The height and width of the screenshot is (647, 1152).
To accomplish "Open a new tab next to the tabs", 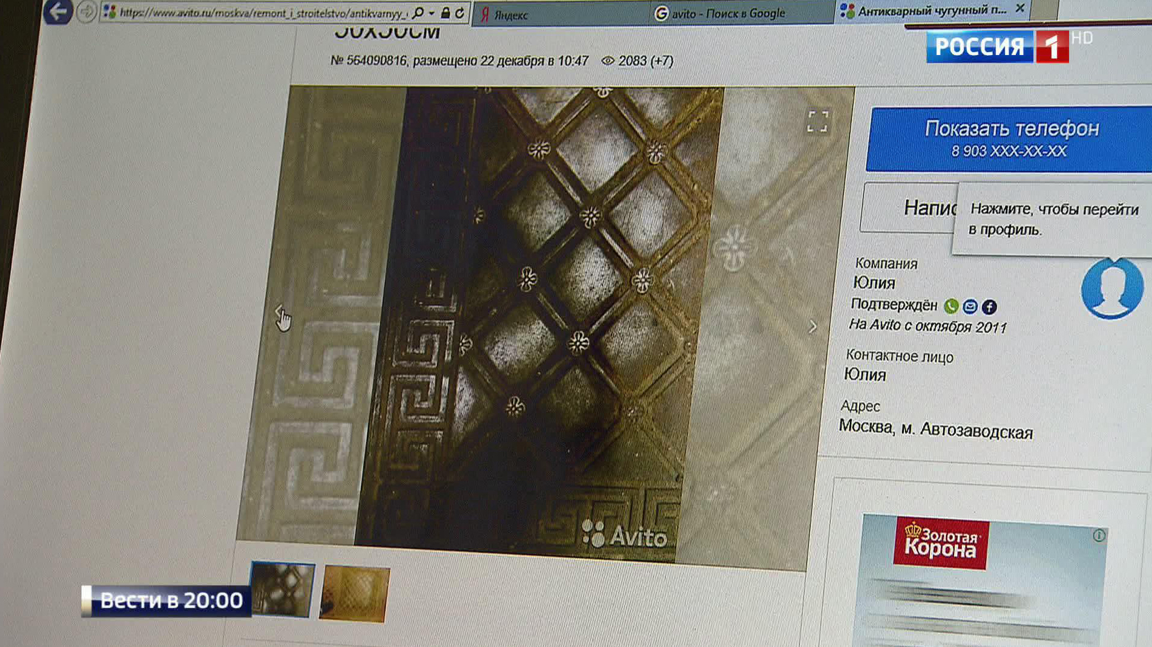I will tap(1044, 9).
